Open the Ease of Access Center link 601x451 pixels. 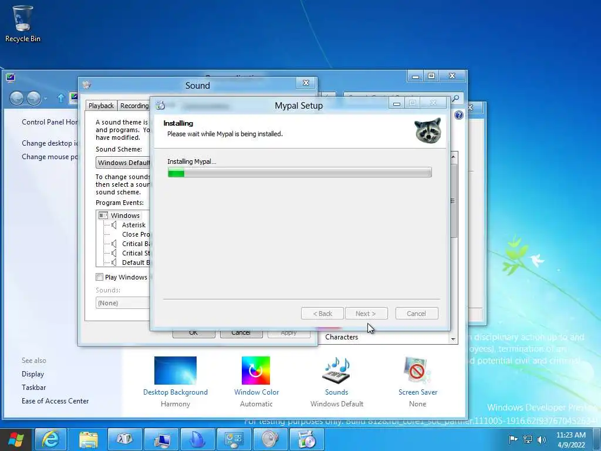coord(55,400)
